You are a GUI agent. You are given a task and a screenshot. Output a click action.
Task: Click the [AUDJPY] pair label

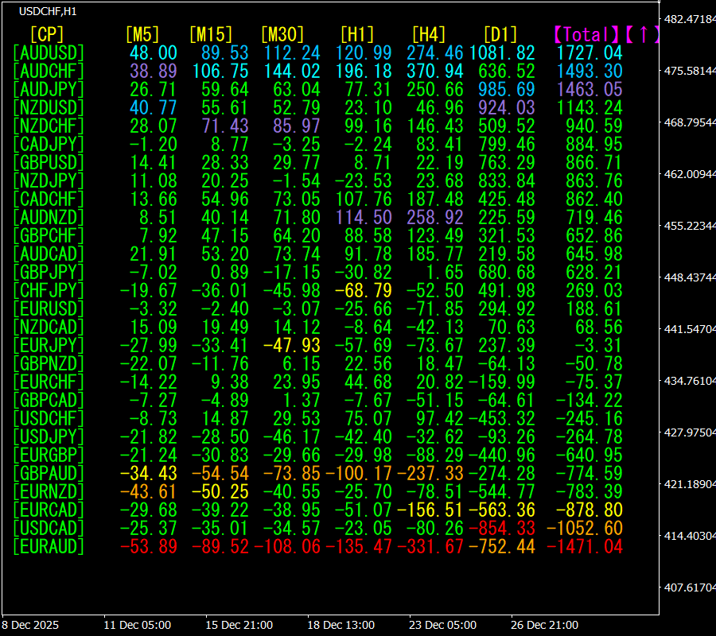click(x=49, y=89)
